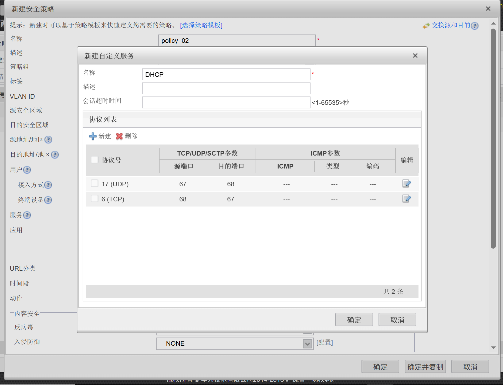This screenshot has width=503, height=385.
Task: Click the 6 (TCP) protocol cell
Action: [x=113, y=199]
